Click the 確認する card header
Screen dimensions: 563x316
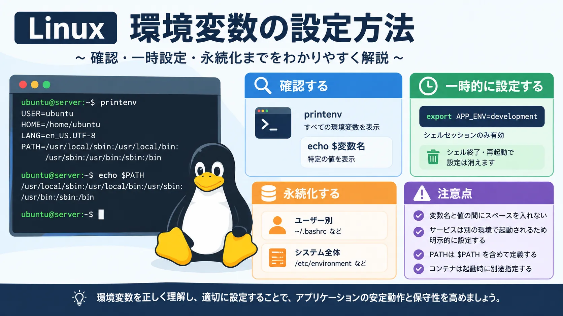[323, 86]
